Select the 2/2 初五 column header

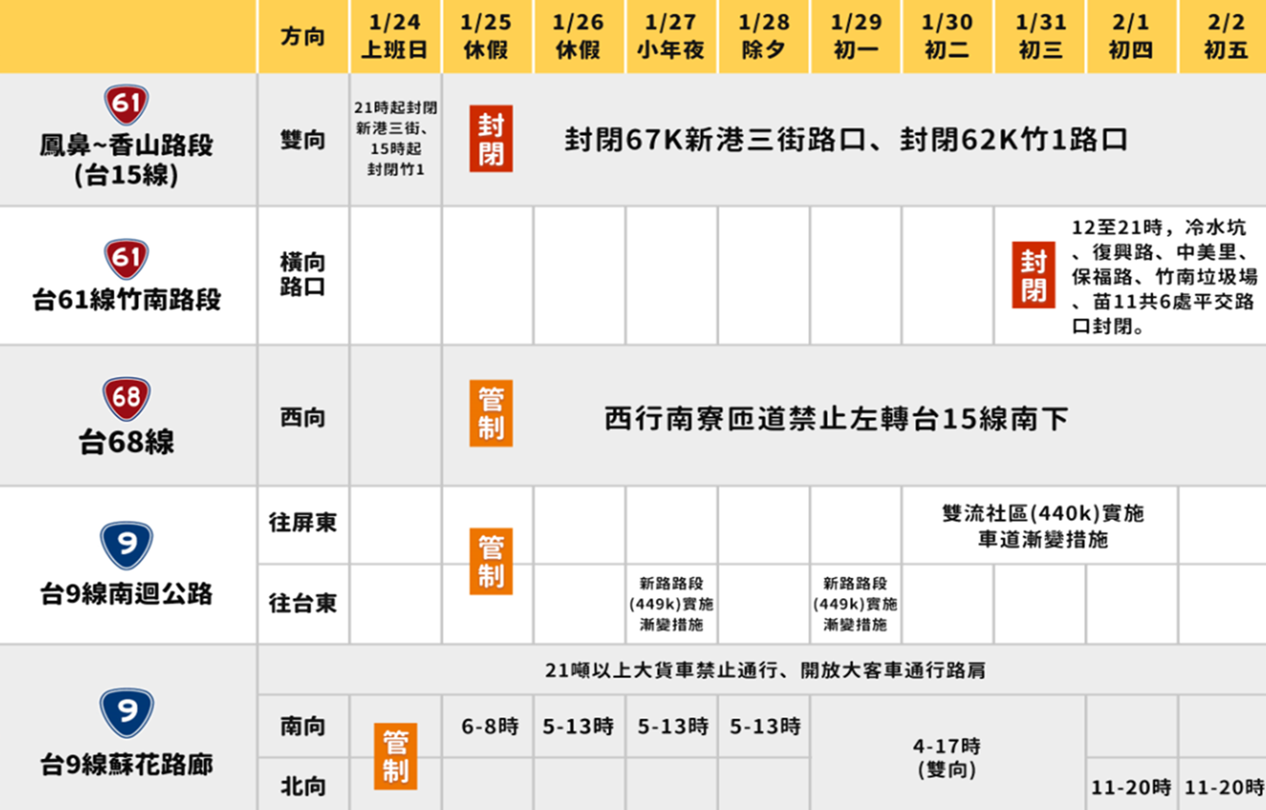[1225, 36]
